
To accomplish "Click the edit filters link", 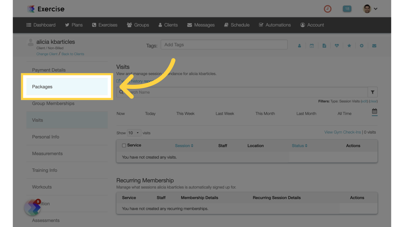I will (364, 101).
